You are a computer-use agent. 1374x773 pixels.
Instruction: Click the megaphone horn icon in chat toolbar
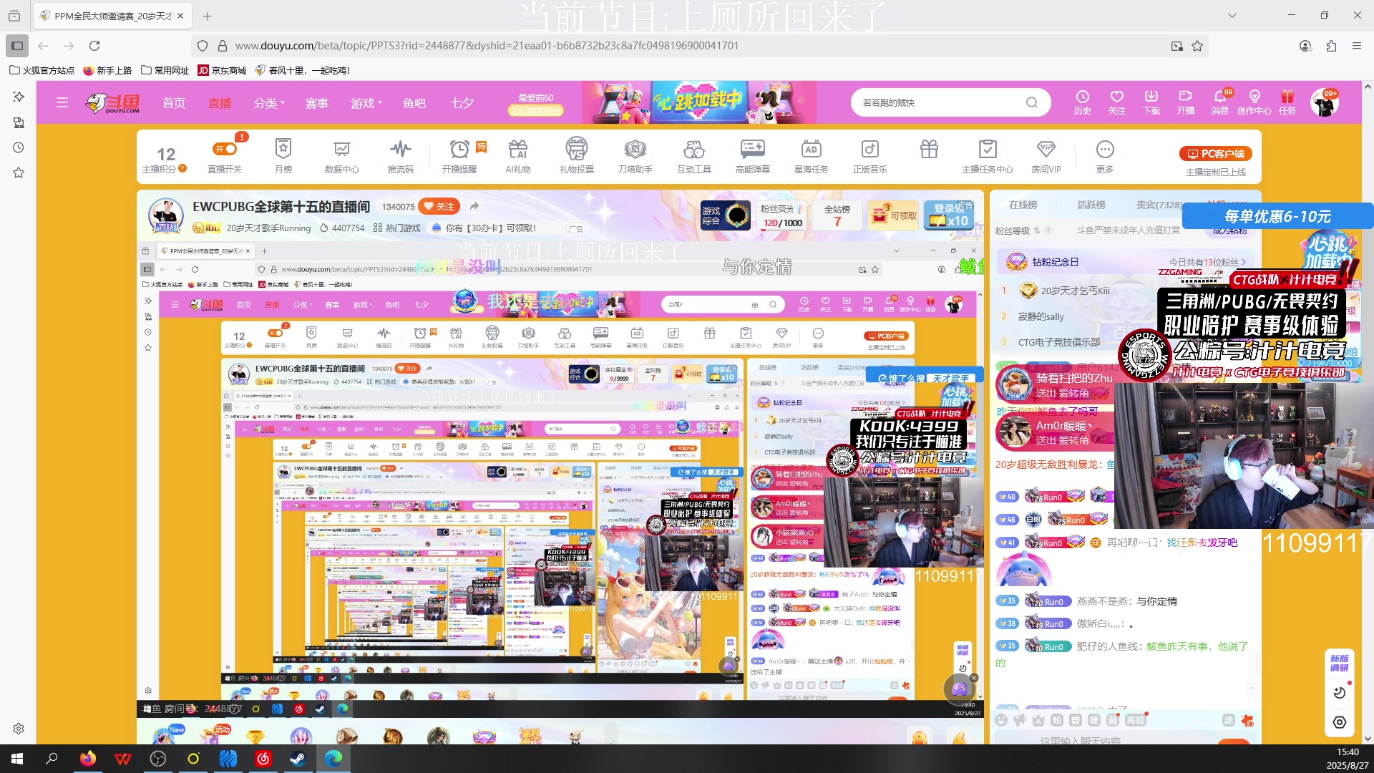tap(1020, 720)
